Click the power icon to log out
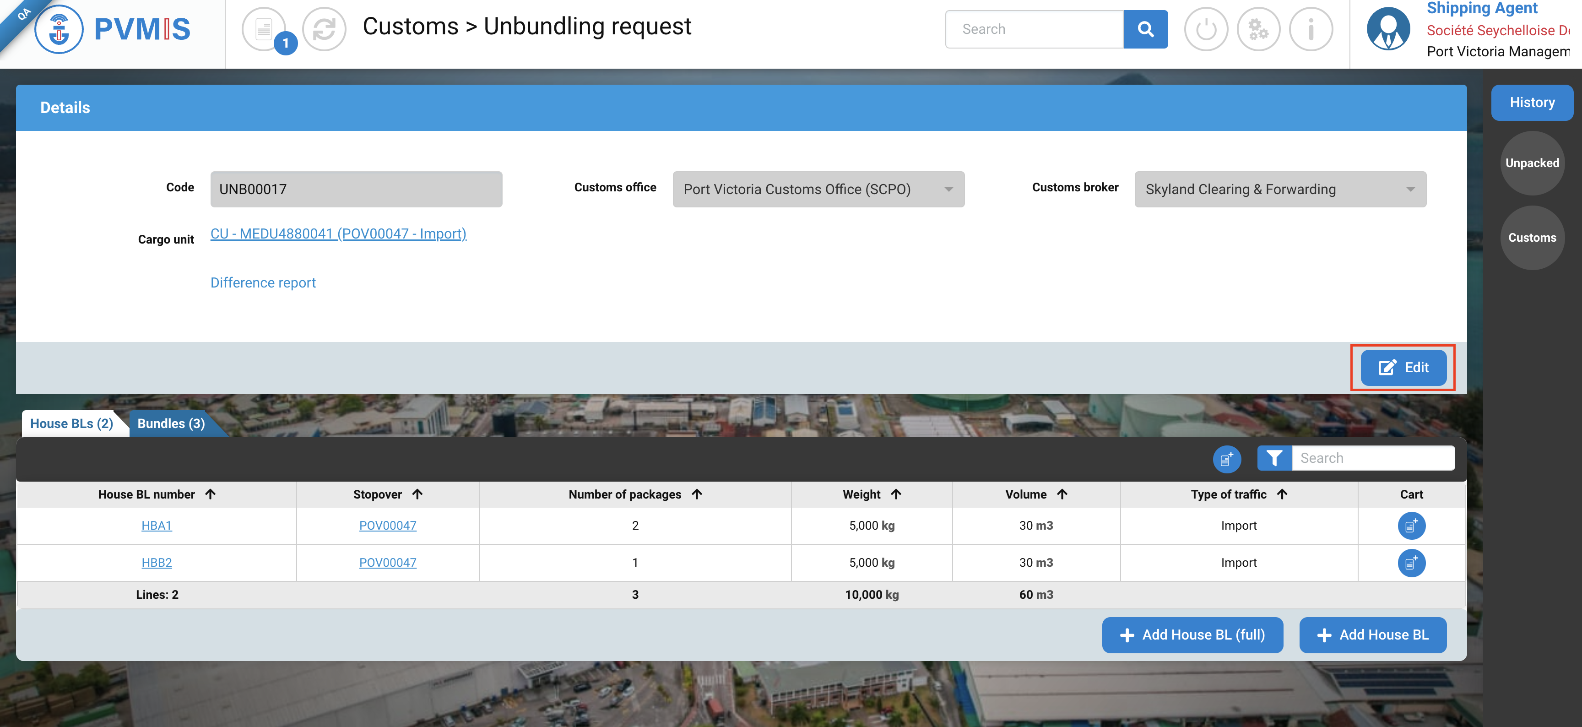 tap(1206, 29)
